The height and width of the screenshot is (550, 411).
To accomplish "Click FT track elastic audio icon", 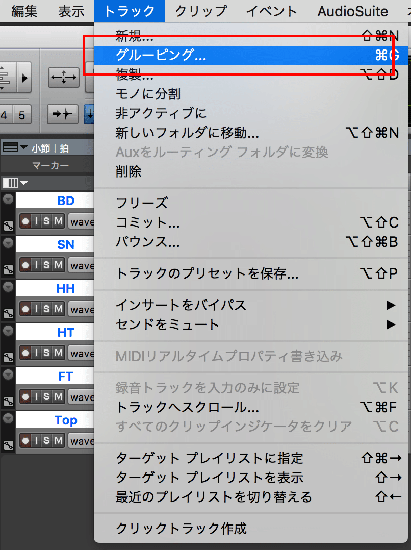I will (9, 401).
